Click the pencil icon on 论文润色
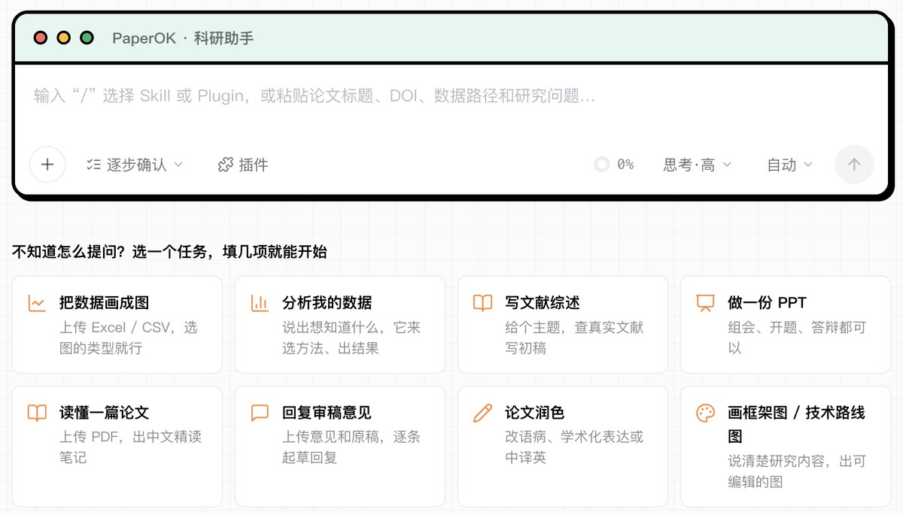The height and width of the screenshot is (515, 903). click(x=482, y=413)
